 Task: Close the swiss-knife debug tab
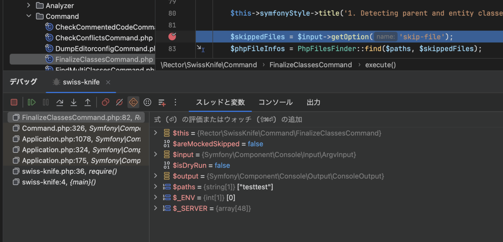108,82
